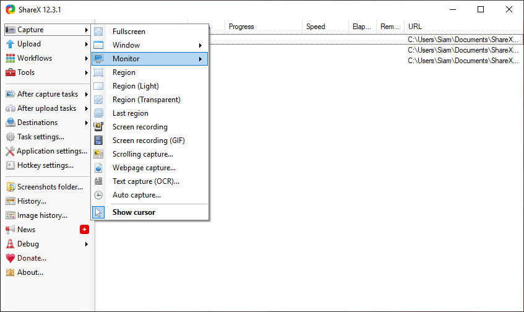Click the Region (Light) icon
524x312 pixels.
(x=98, y=86)
